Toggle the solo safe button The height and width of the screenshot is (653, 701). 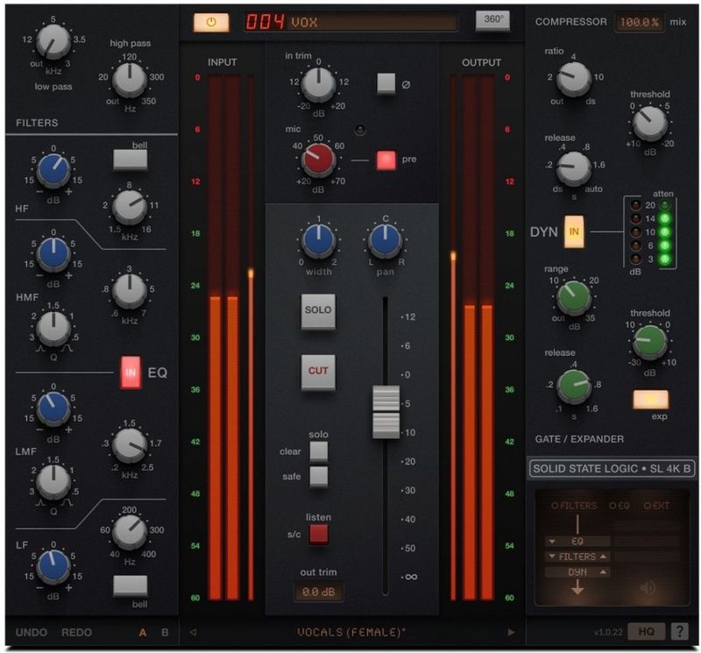[x=319, y=476]
